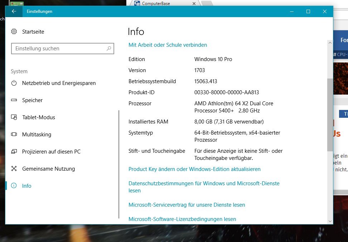The width and height of the screenshot is (348, 242).
Task: Click the scroll-down arrow of Info pane
Action: point(330,221)
